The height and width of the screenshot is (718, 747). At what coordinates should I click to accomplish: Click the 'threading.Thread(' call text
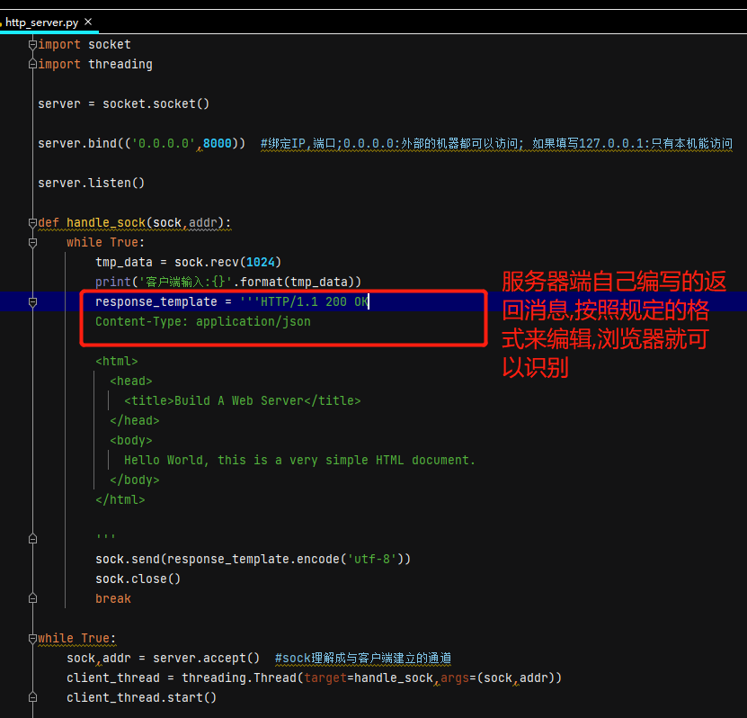click(x=243, y=678)
